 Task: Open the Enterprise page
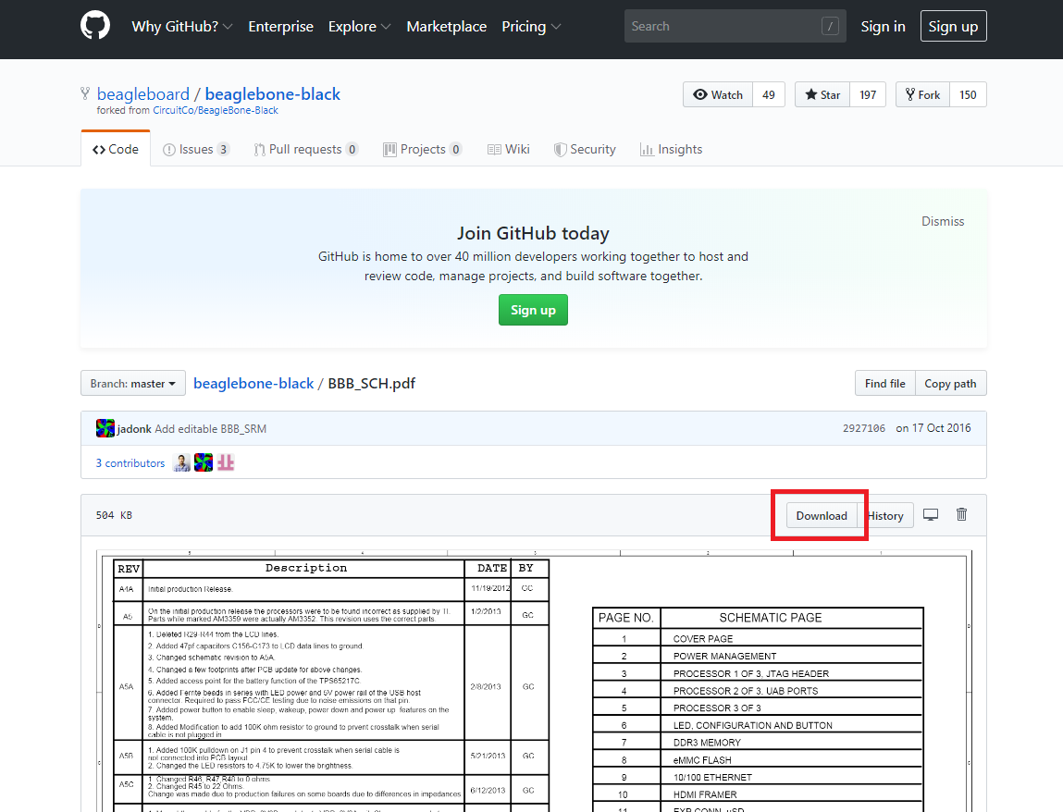point(280,27)
